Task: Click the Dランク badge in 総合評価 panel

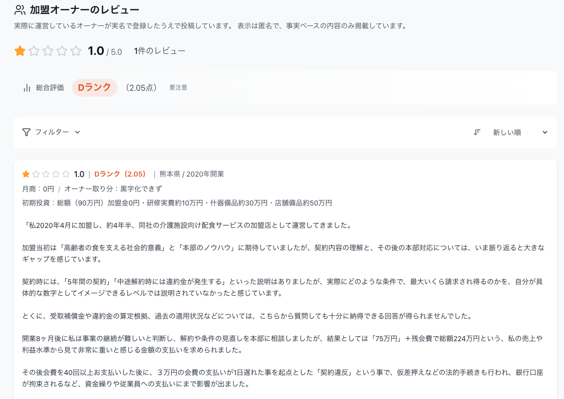Action: pyautogui.click(x=94, y=87)
